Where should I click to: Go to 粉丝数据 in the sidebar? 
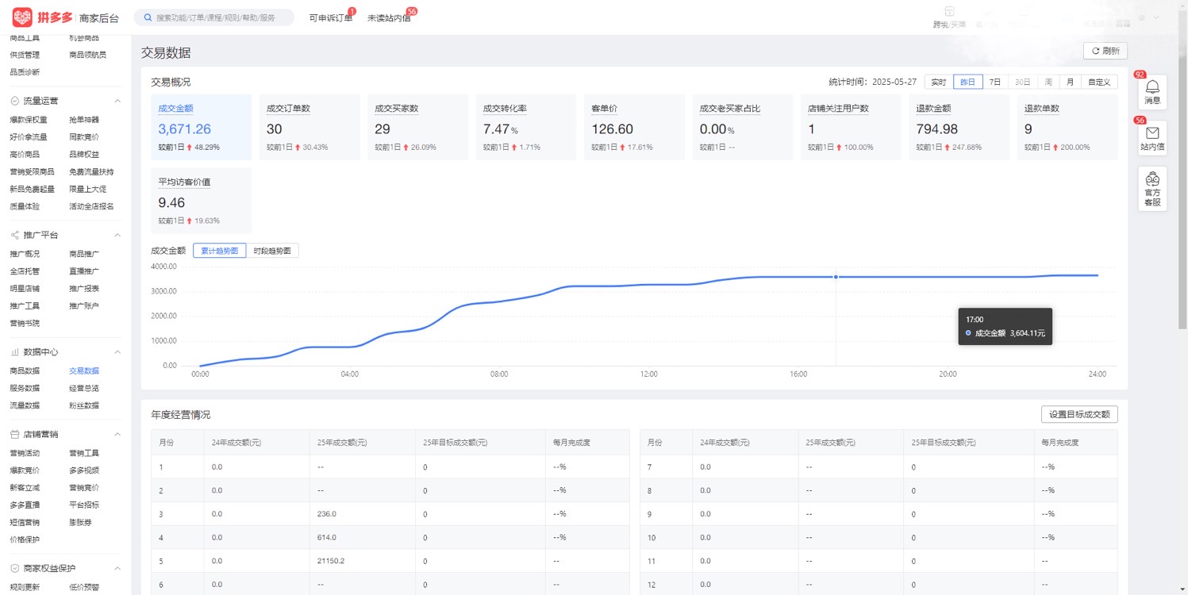tap(84, 405)
